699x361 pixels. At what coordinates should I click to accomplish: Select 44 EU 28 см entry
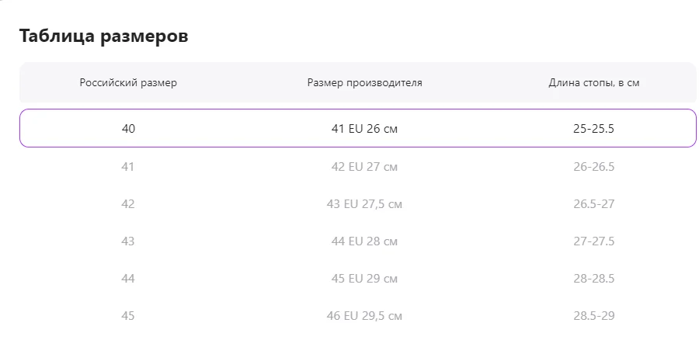pyautogui.click(x=364, y=241)
